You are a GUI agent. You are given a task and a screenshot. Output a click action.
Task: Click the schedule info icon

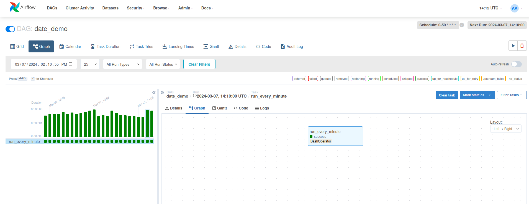tap(462, 25)
